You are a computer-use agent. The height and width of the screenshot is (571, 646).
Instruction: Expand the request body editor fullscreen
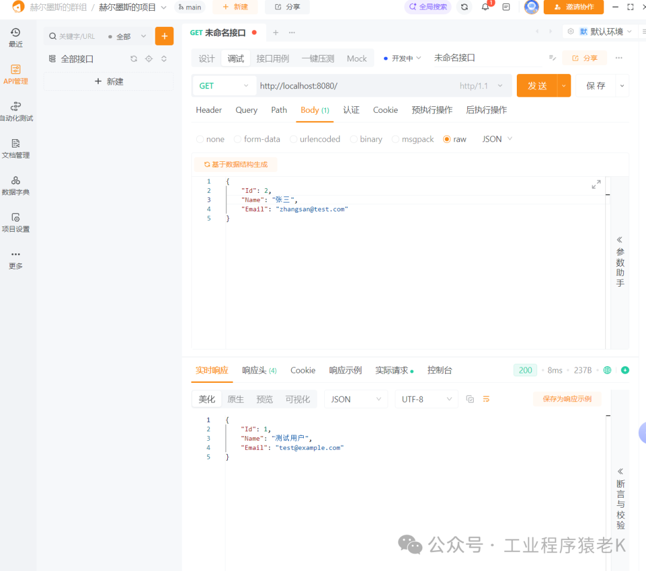click(596, 185)
